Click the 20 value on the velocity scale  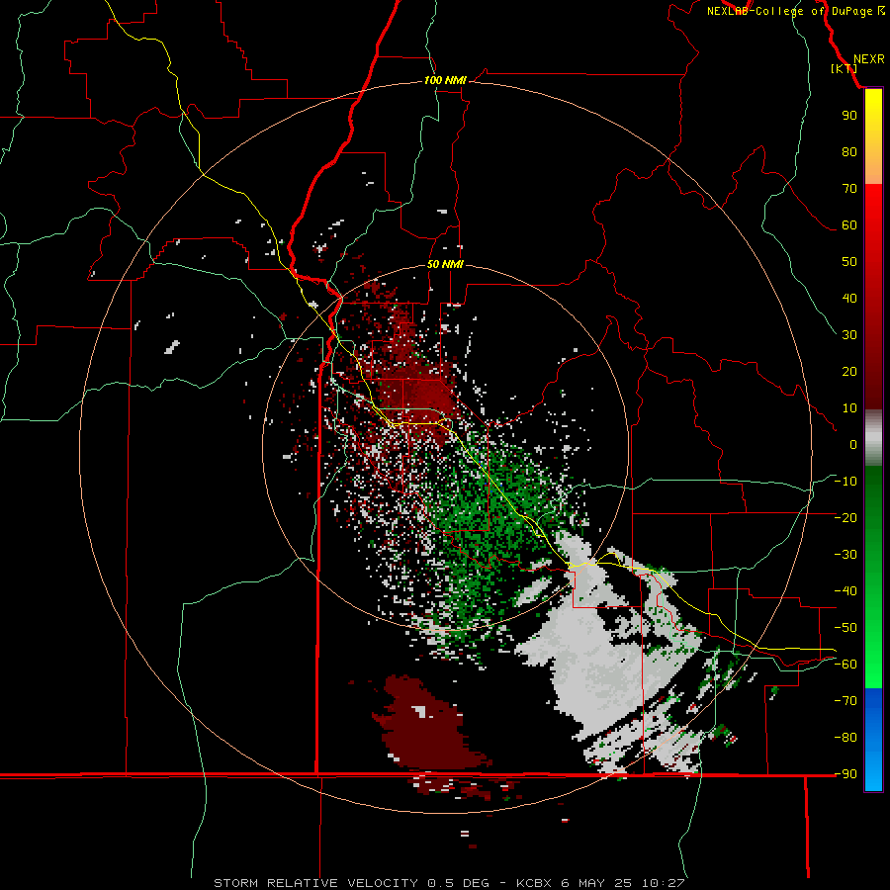[x=849, y=371]
